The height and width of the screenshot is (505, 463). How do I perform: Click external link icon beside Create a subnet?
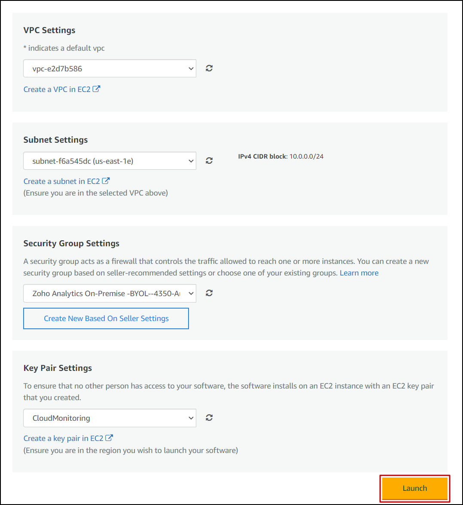pyautogui.click(x=106, y=181)
